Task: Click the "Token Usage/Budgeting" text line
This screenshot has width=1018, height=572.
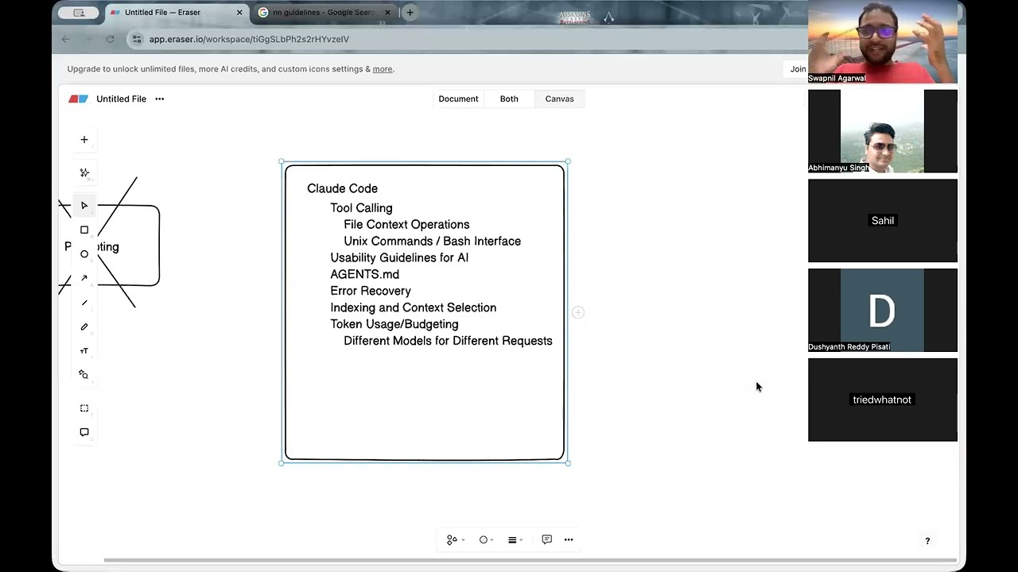Action: pyautogui.click(x=394, y=325)
